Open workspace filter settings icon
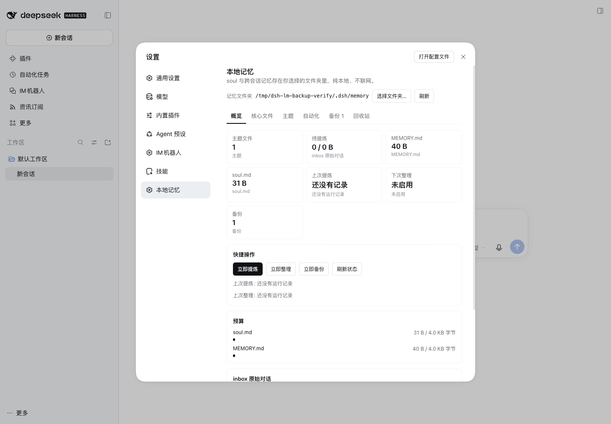611x424 pixels. pyautogui.click(x=94, y=142)
